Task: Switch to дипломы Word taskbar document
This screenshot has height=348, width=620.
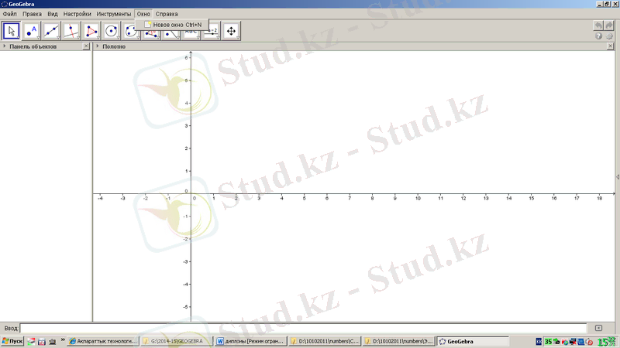Action: click(x=250, y=341)
